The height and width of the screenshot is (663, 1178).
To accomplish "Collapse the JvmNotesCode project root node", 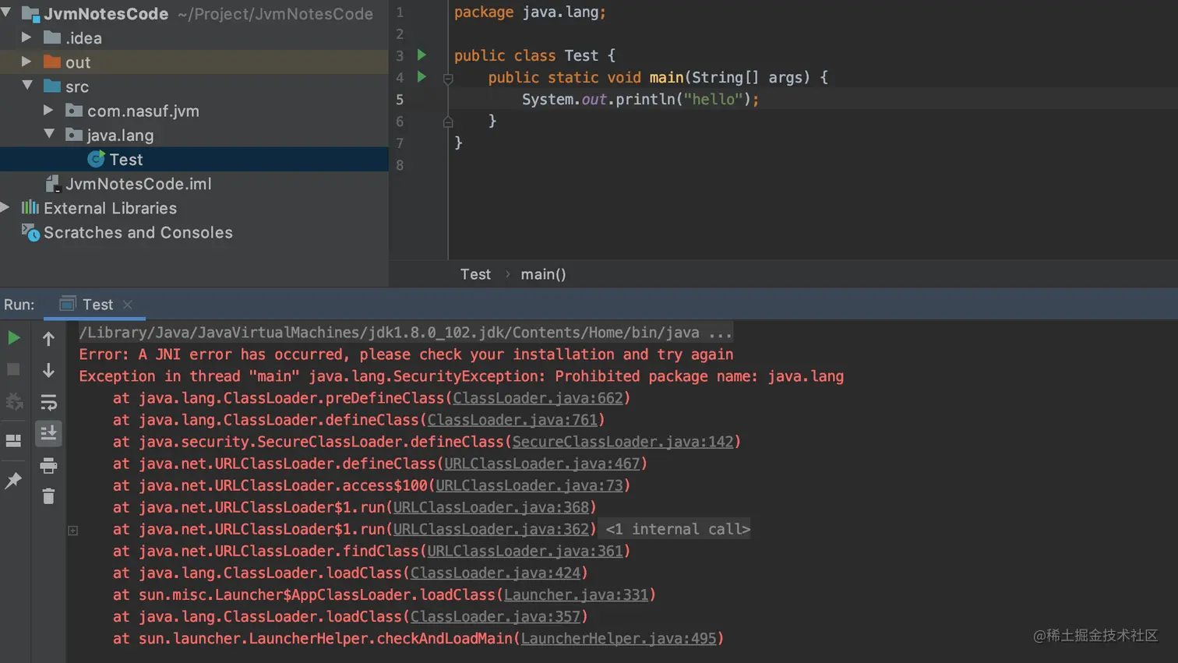I will click(x=6, y=12).
